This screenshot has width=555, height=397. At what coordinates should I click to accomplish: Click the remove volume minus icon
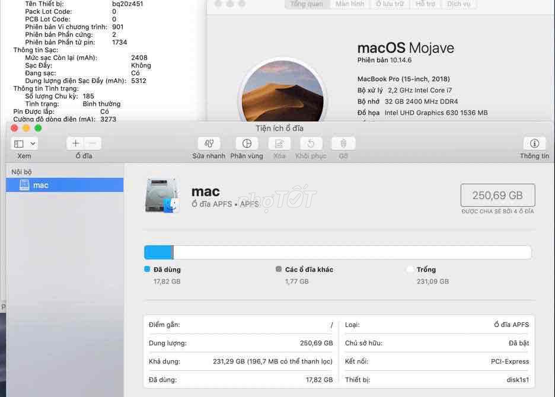click(x=92, y=143)
